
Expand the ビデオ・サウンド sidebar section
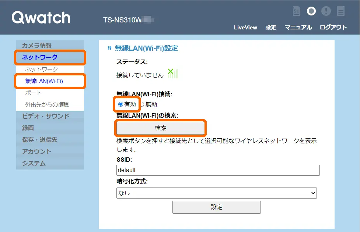(x=45, y=116)
